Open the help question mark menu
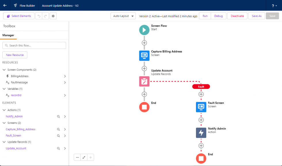Viewport: 282px width, 166px height. click(274, 6)
